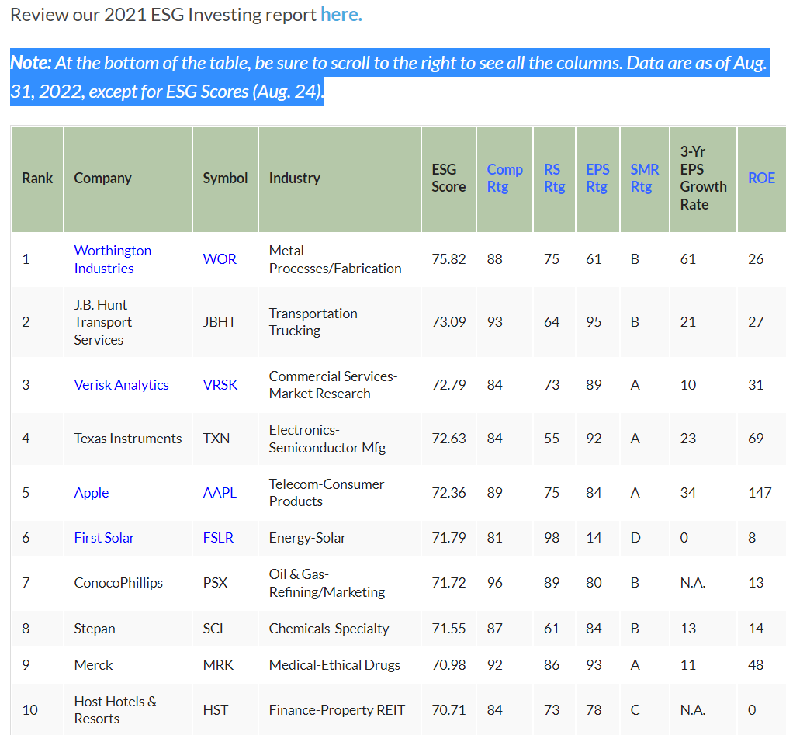Click the AAPL stock symbol link

coord(220,492)
